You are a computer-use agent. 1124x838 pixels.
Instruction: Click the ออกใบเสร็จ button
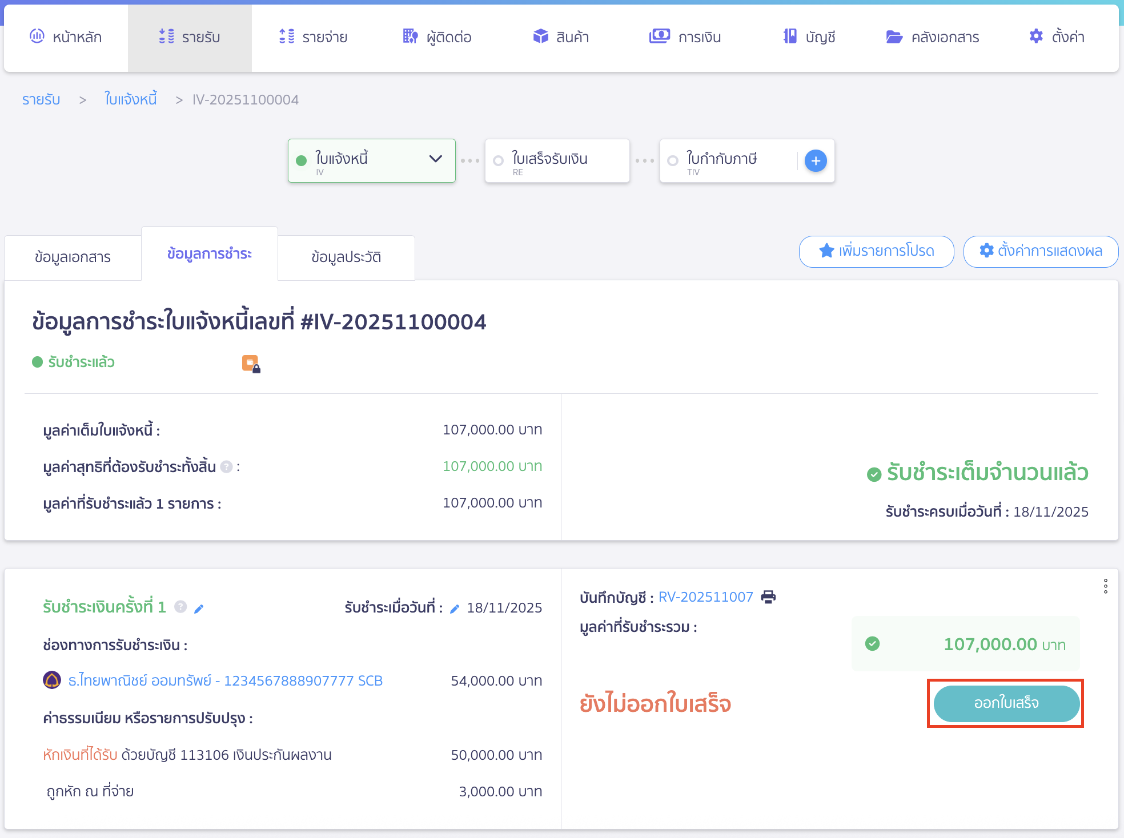pyautogui.click(x=1006, y=703)
